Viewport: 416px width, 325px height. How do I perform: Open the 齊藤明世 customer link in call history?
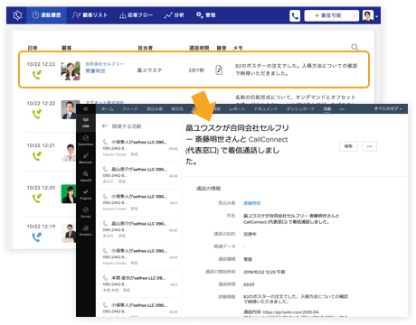(x=95, y=71)
